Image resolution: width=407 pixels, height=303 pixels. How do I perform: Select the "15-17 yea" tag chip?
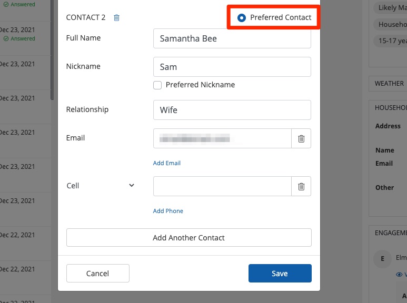(x=390, y=41)
